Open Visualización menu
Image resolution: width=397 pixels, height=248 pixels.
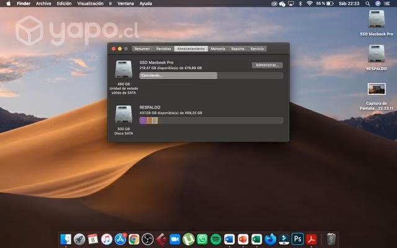coord(91,4)
